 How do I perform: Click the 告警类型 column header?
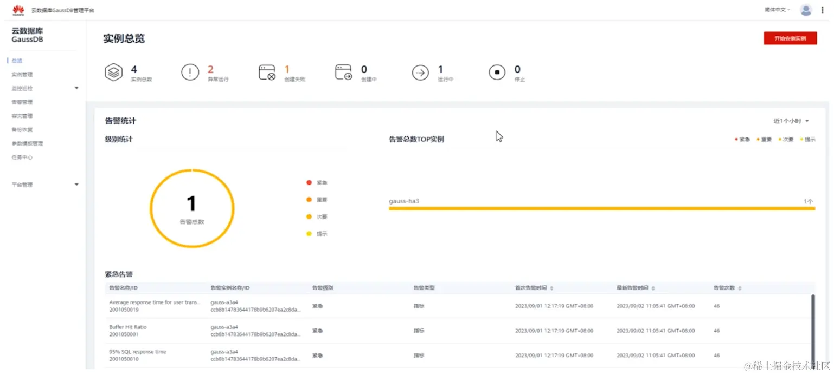424,288
